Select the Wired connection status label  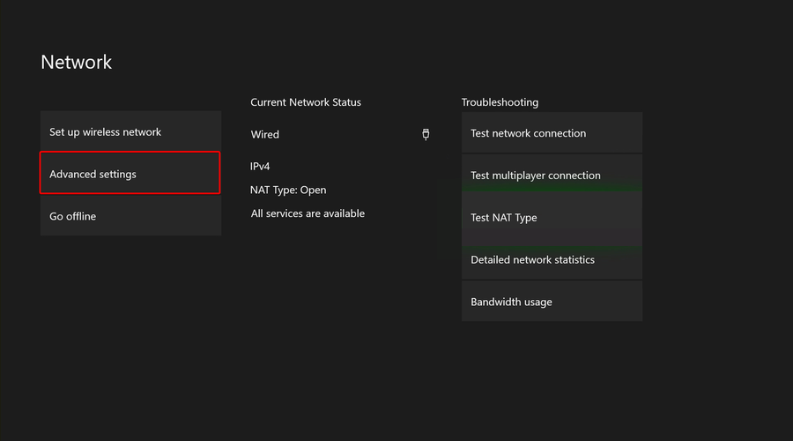pos(265,134)
